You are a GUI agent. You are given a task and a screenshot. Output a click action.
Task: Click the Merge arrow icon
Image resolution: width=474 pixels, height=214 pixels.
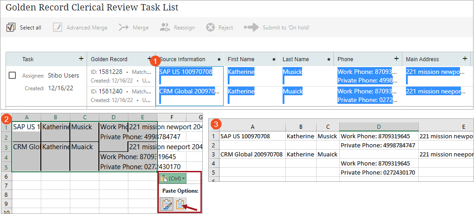(x=124, y=27)
